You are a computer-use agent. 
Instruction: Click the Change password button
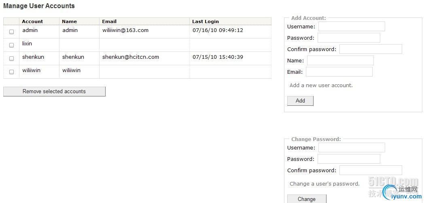tap(307, 199)
